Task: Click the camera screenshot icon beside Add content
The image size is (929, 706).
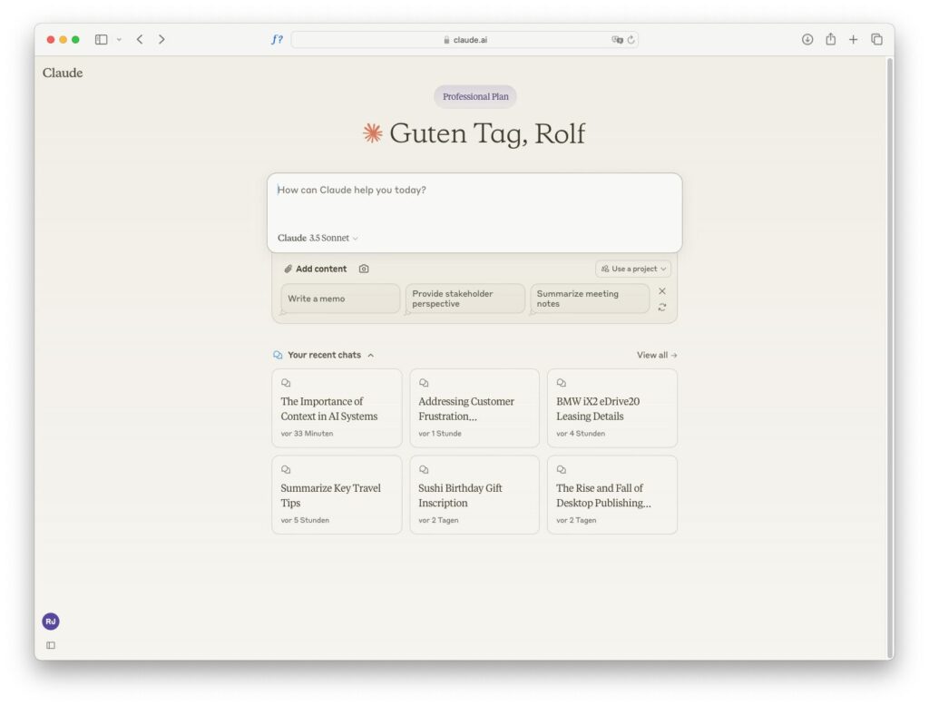Action: coord(364,269)
